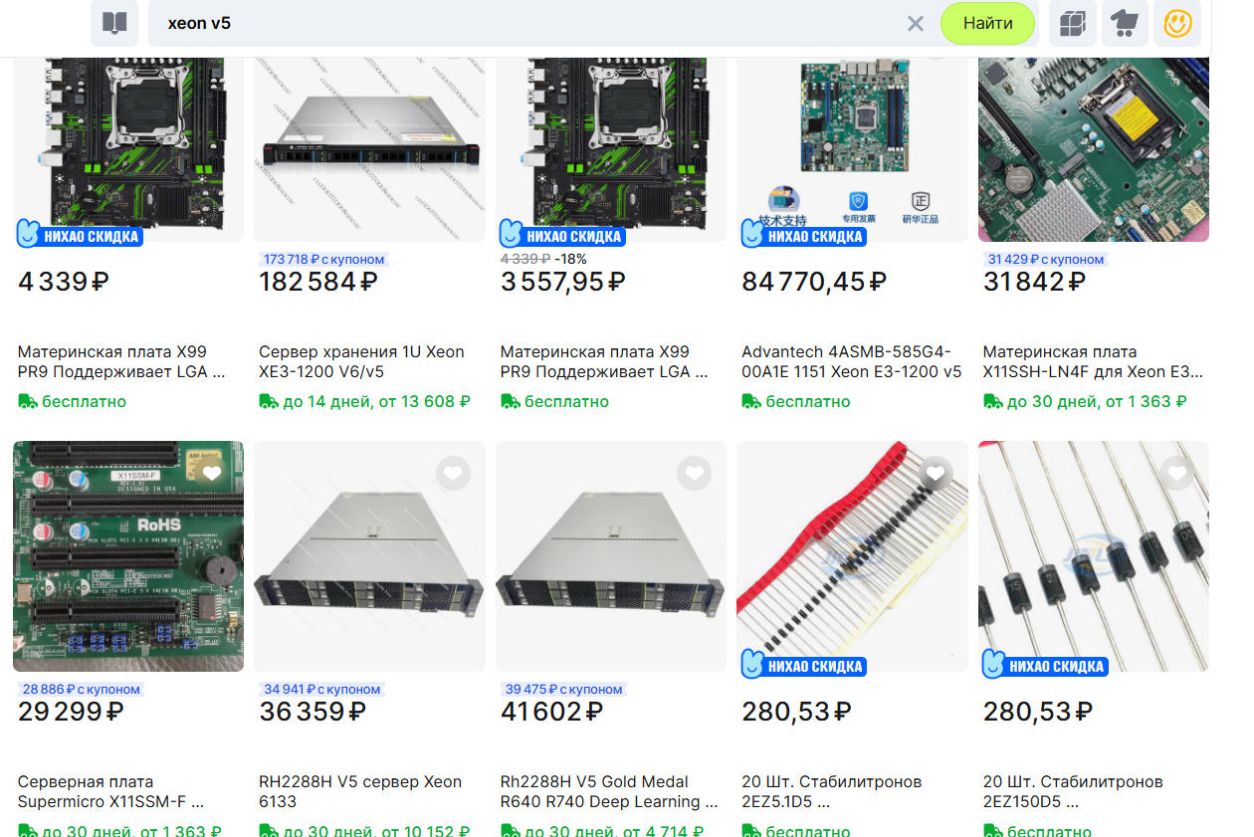
Task: Click the price 36 359 ₽
Action: pyautogui.click(x=313, y=712)
